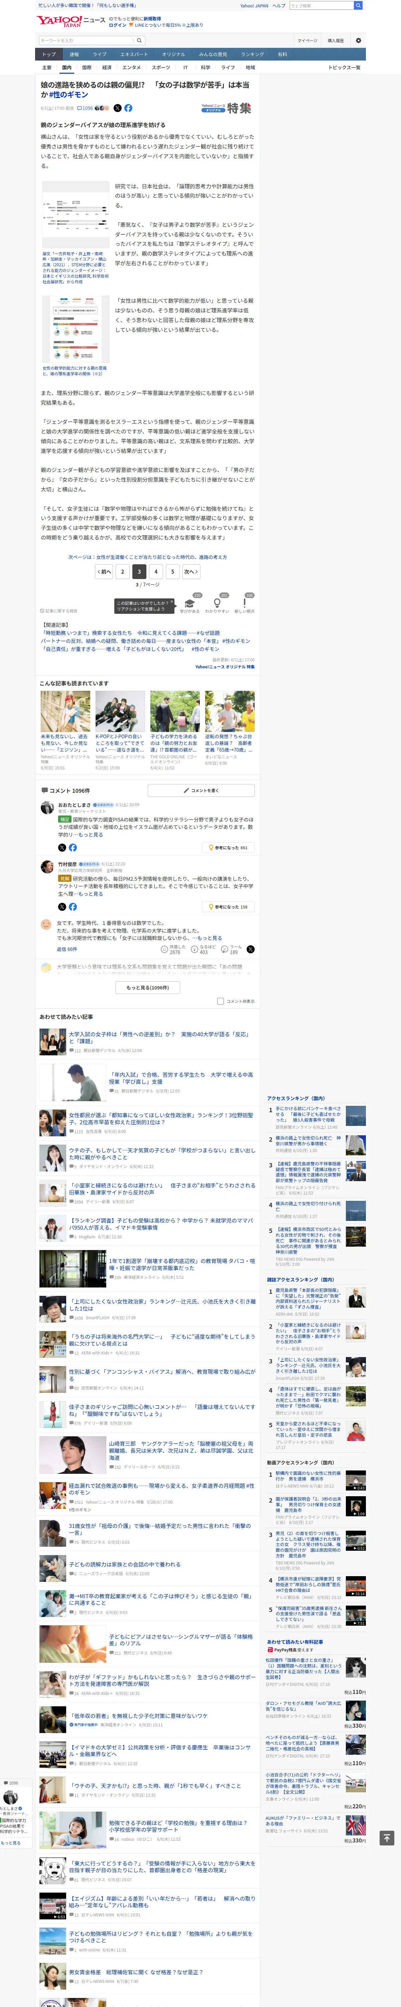Image resolution: width=401 pixels, height=2007 pixels.
Task: Open the second infographic figure thumbnail
Action: click(76, 329)
